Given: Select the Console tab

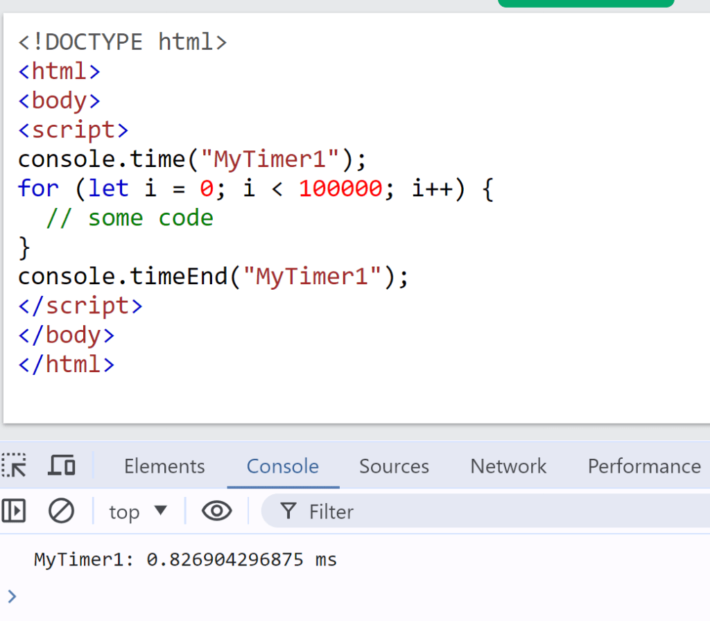Looking at the screenshot, I should click(283, 466).
